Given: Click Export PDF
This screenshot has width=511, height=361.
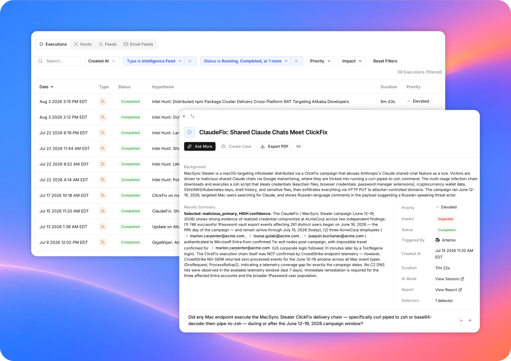Looking at the screenshot, I should [x=275, y=147].
